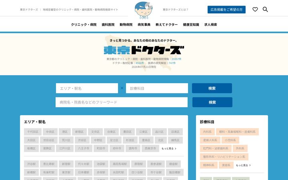Select the 中央区 area tag
Viewport: 288px width, 180px height.
(x=50, y=132)
